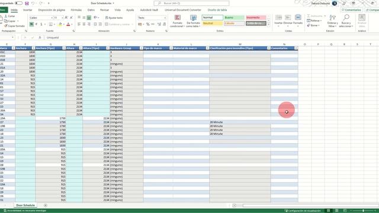Toggle underline (S) formatting
Image resolution: width=379 pixels, height=213 pixels.
click(41, 24)
